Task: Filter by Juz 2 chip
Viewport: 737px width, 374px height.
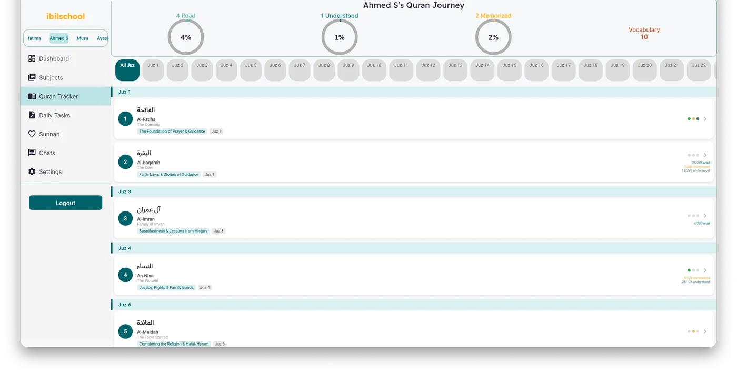Action: click(177, 70)
